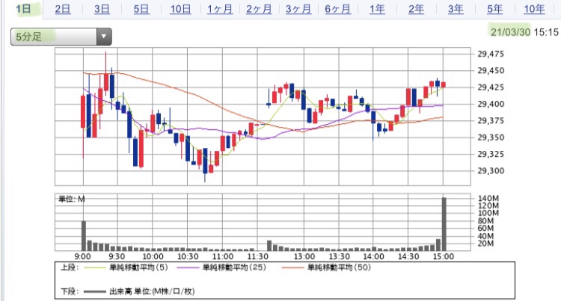Click the 29,325 price axis label
The height and width of the screenshot is (301, 561).
coord(491,154)
